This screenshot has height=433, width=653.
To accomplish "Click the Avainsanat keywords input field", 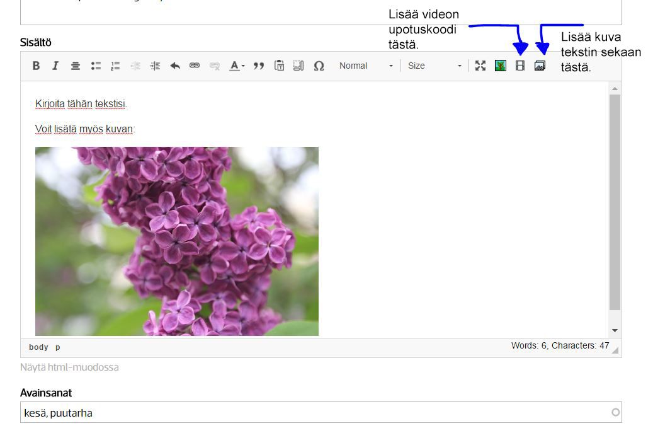I will 315,413.
